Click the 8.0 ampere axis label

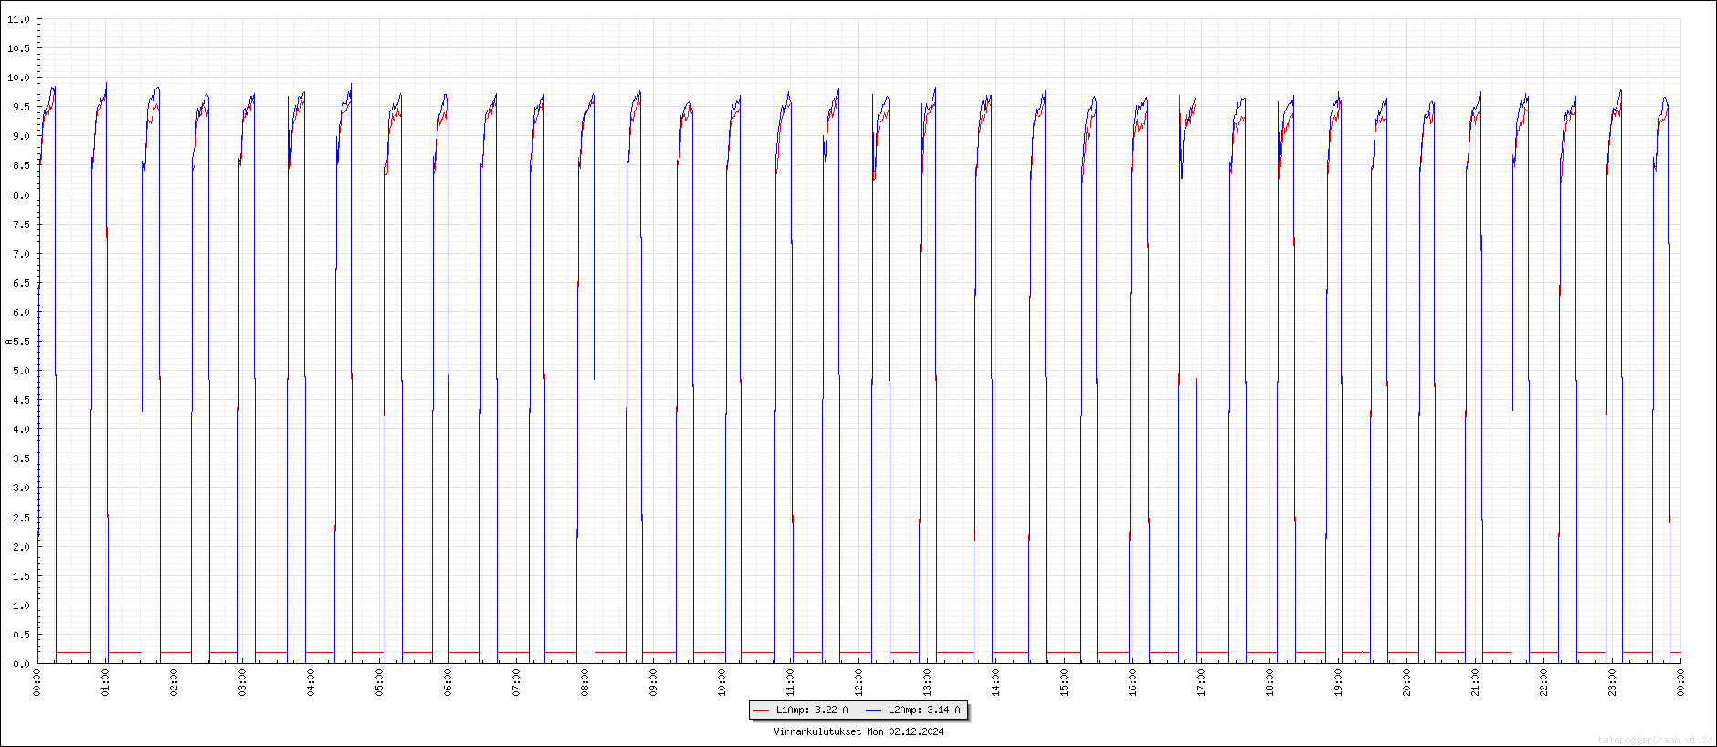pyautogui.click(x=21, y=195)
